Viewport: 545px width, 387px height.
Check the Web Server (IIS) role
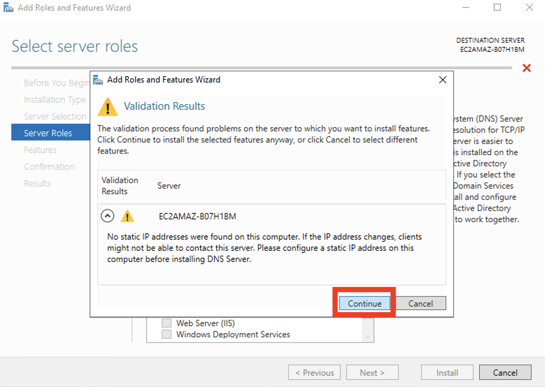pyautogui.click(x=167, y=323)
